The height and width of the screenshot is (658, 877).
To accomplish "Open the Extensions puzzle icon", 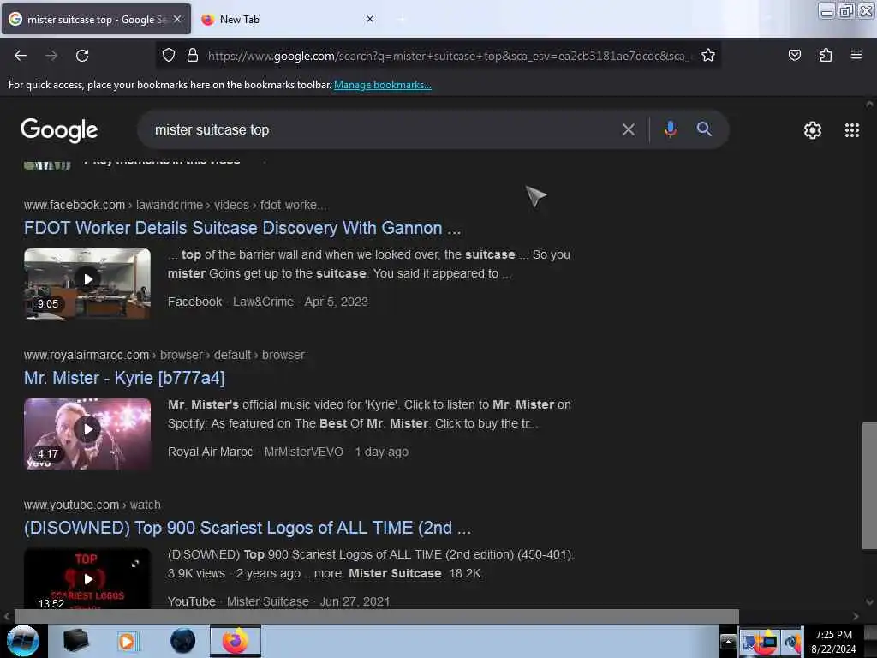I will coord(826,55).
